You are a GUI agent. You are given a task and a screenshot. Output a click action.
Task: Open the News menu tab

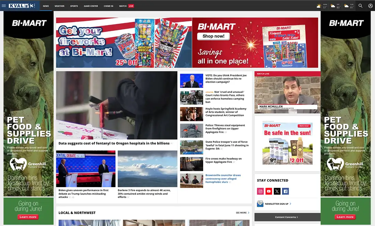[46, 6]
